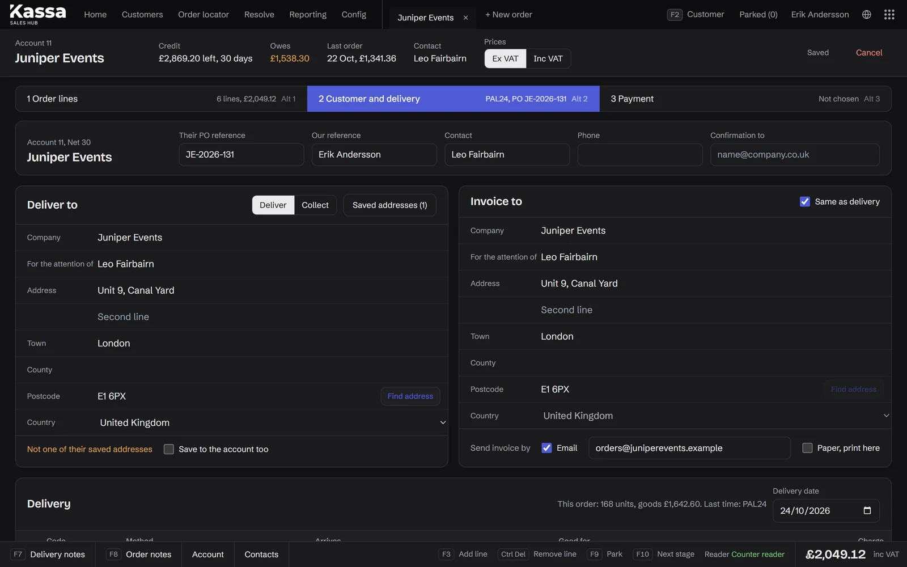Open the Reporting menu
This screenshot has width=907, height=567.
(308, 14)
